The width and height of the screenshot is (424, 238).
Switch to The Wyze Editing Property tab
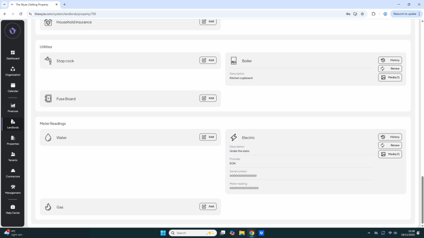(34, 5)
